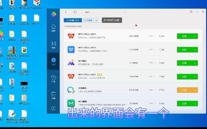Switch to mini window mode icon
Screen dimensions: 207x129
[191, 12]
